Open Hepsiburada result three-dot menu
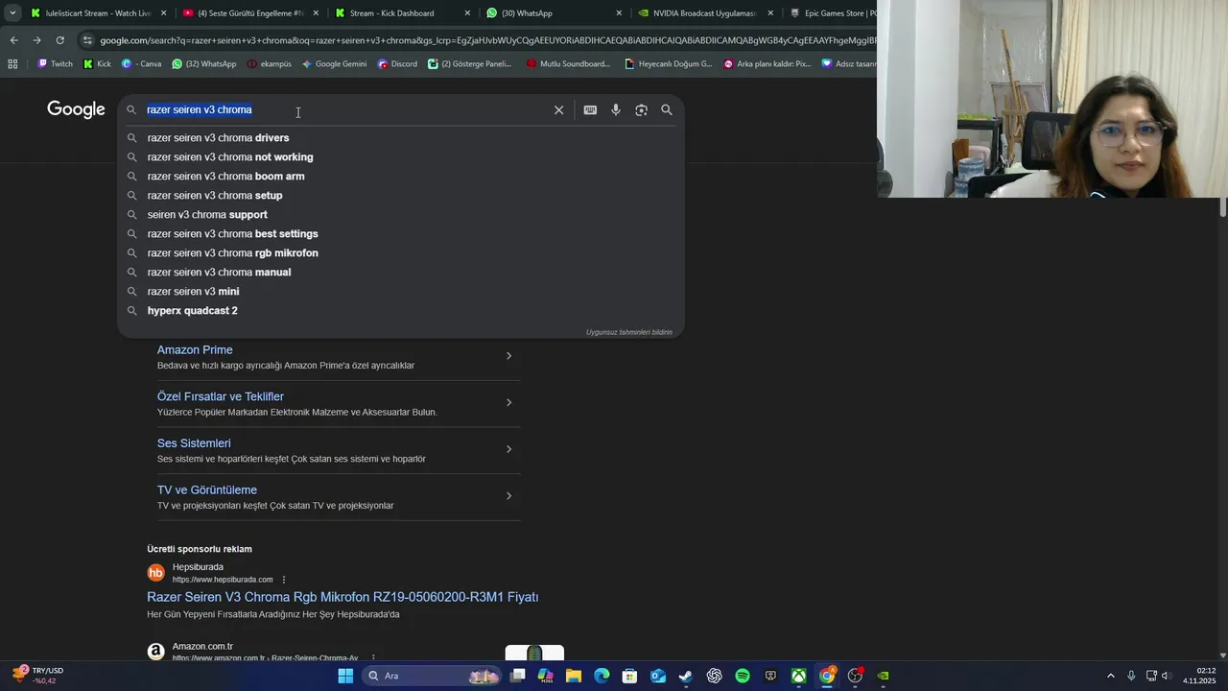Viewport: 1228px width, 691px height. tap(284, 580)
